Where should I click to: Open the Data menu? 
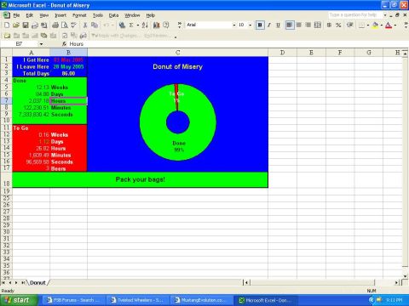[113, 15]
